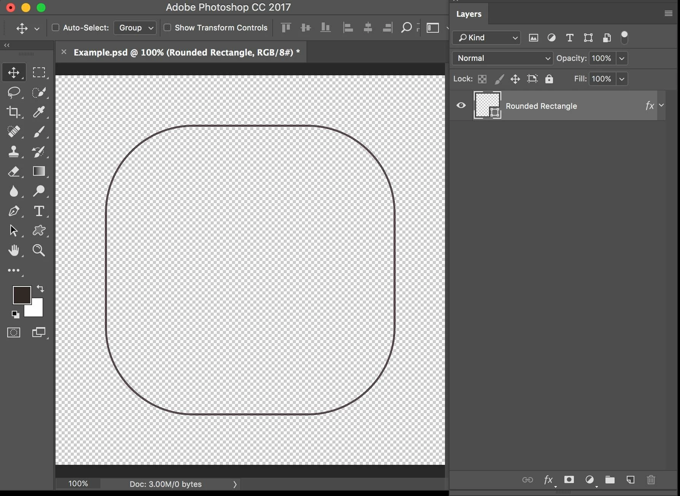Open the workspace switcher icon
The height and width of the screenshot is (496, 680).
coord(433,28)
